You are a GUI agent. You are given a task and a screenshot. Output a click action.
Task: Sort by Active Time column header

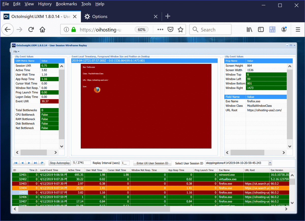coord(76,170)
